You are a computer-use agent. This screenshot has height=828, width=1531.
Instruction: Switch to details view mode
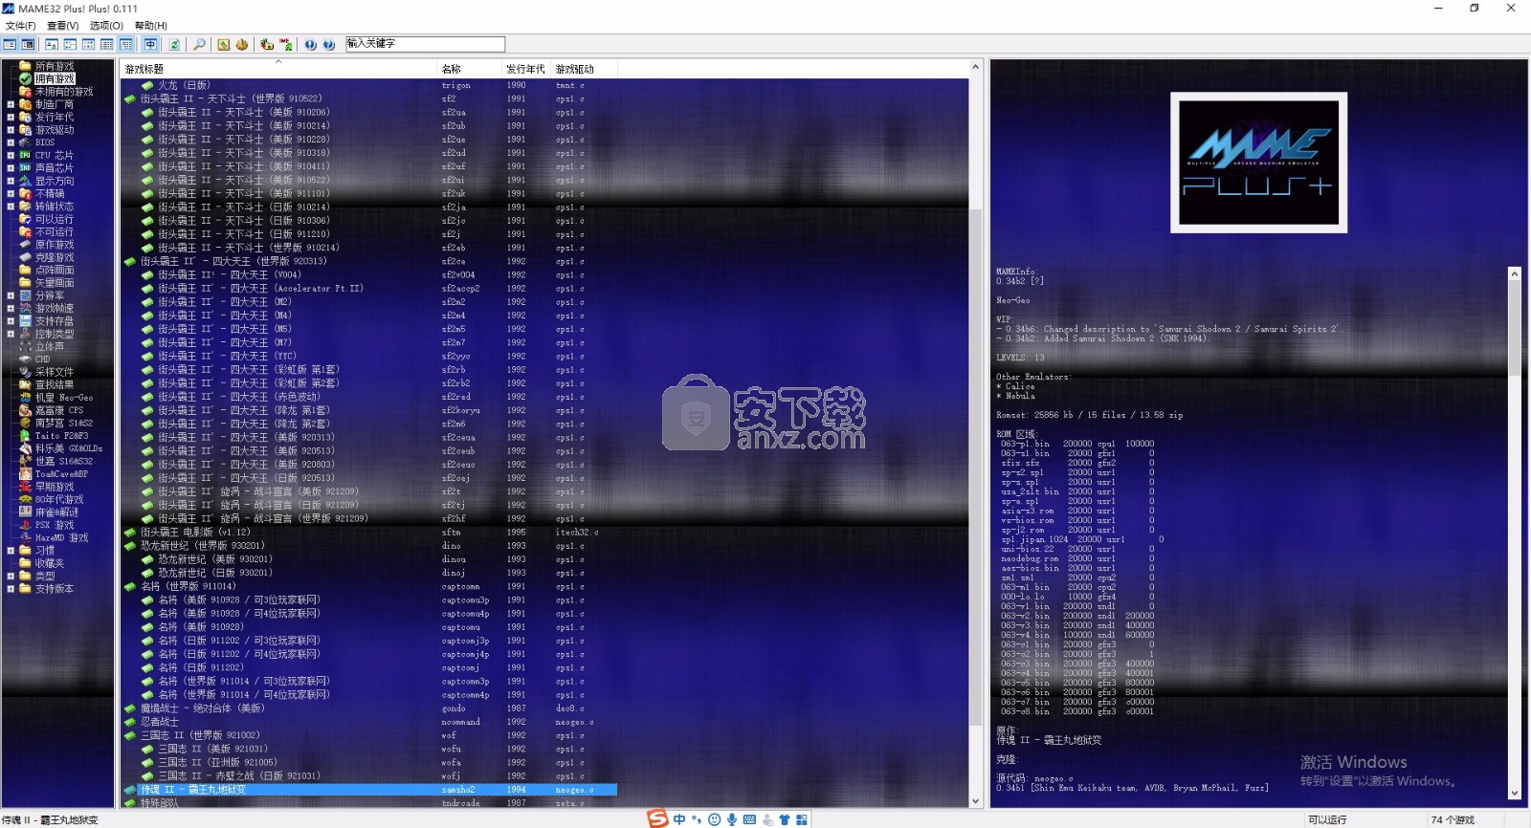[x=107, y=44]
